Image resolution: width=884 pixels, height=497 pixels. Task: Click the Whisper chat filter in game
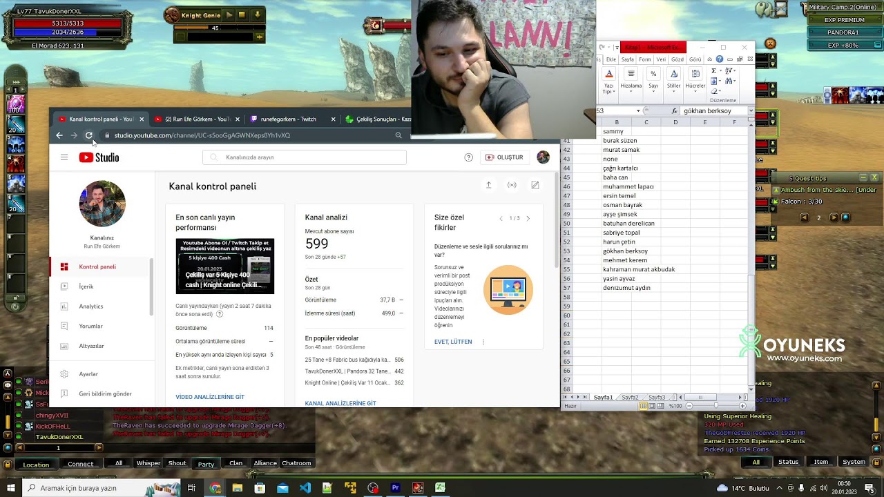148,463
